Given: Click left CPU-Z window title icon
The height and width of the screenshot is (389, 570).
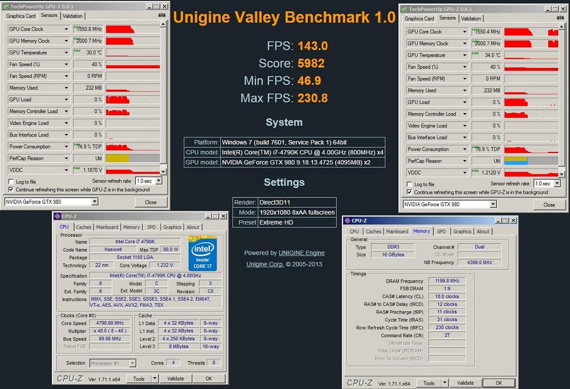Looking at the screenshot, I should 57,216.
